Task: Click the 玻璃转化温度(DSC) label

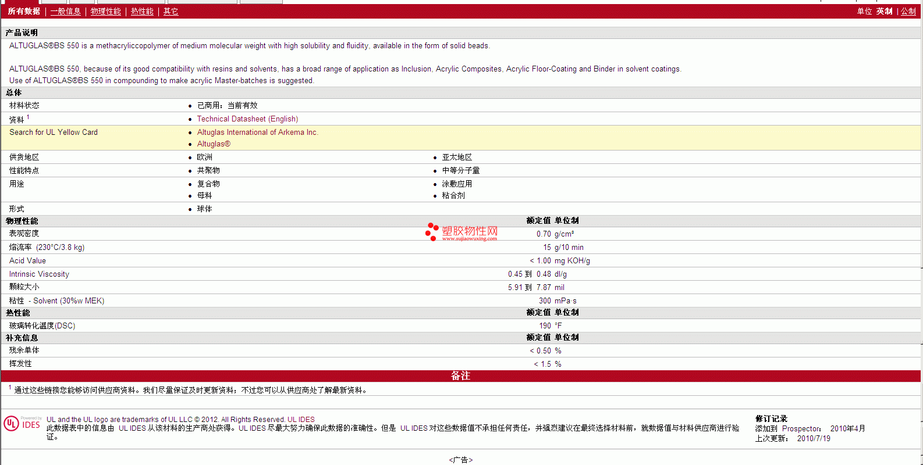Action: pos(42,325)
